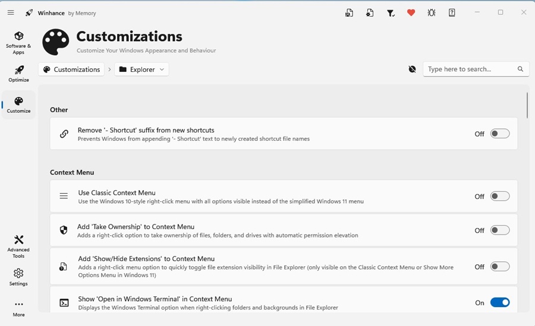Expand the Explorer breadcrumb dropdown
Screen dimensions: 535x326
tap(141, 69)
